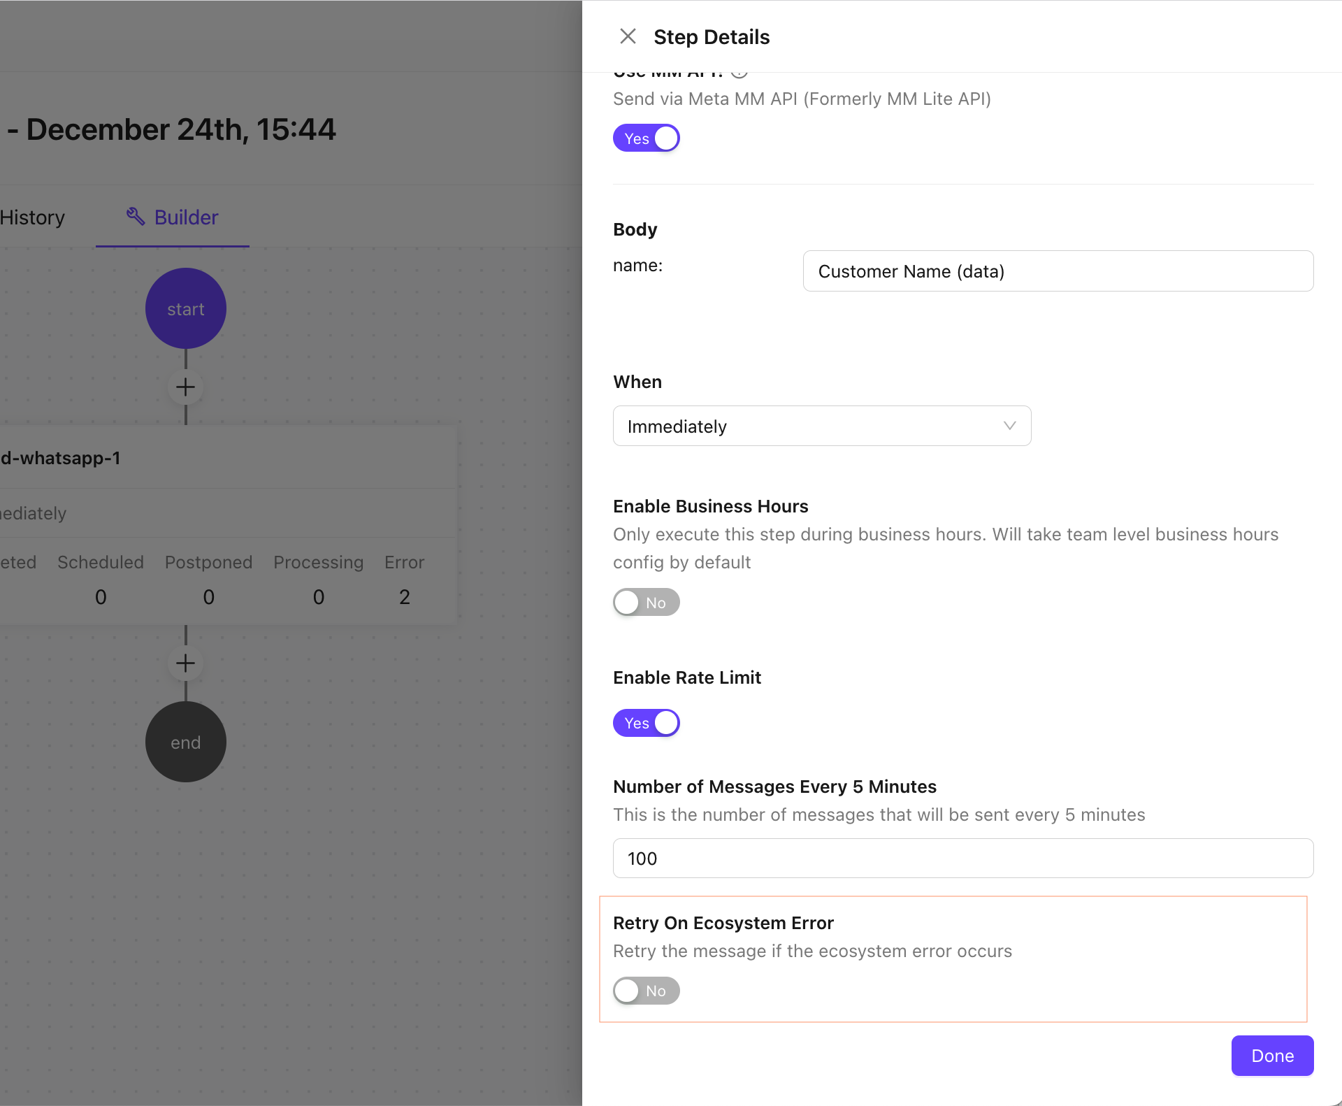Click the start node circle
This screenshot has height=1106, width=1342.
tap(186, 308)
